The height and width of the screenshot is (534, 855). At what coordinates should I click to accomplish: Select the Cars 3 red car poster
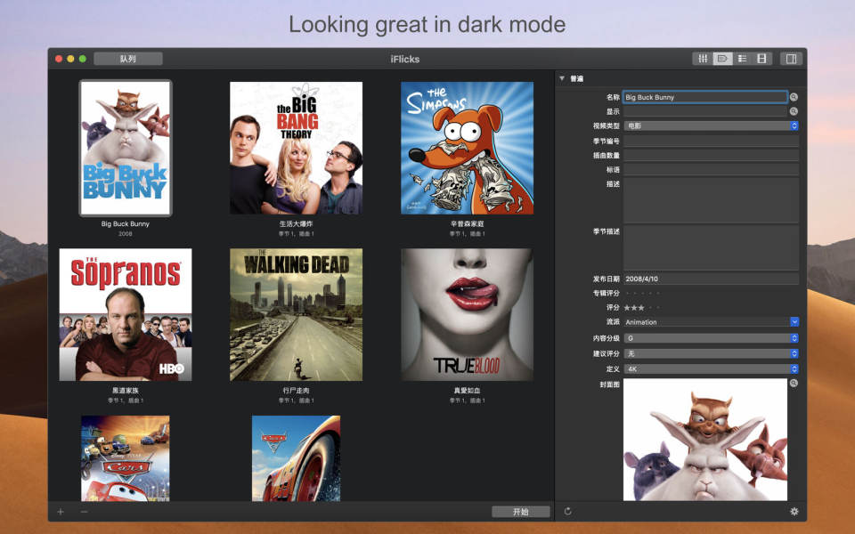(x=296, y=458)
